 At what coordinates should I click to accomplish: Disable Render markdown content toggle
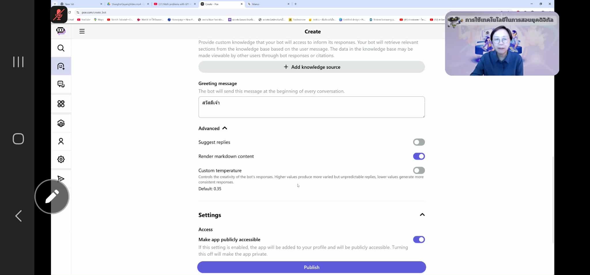[419, 156]
